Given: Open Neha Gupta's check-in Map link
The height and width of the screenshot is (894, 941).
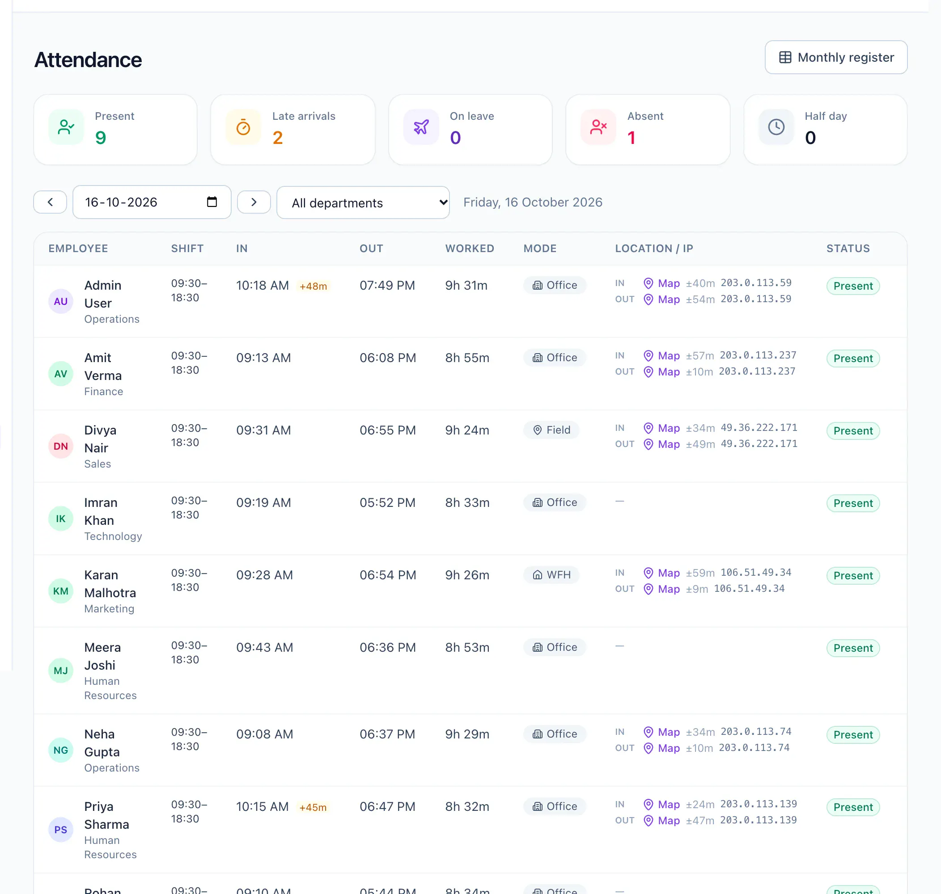Looking at the screenshot, I should 661,732.
